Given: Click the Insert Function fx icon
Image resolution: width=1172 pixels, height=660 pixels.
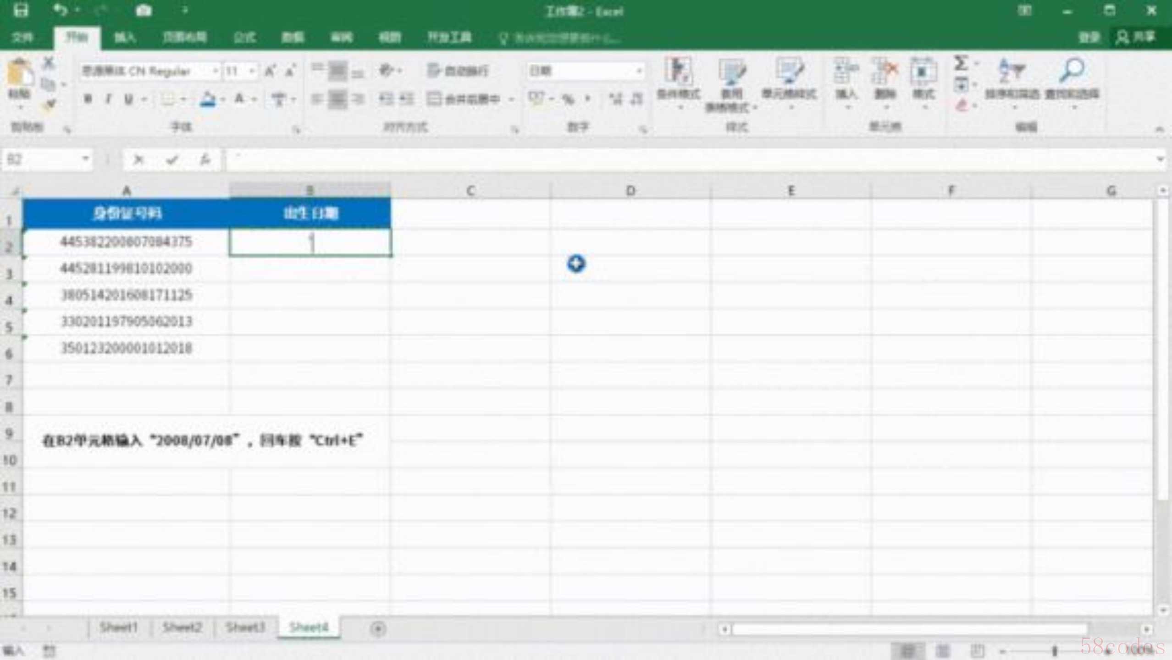Looking at the screenshot, I should (x=205, y=159).
